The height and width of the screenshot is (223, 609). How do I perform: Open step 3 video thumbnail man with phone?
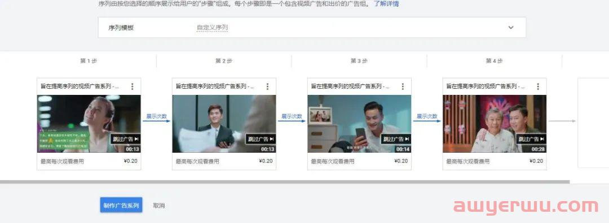click(359, 124)
